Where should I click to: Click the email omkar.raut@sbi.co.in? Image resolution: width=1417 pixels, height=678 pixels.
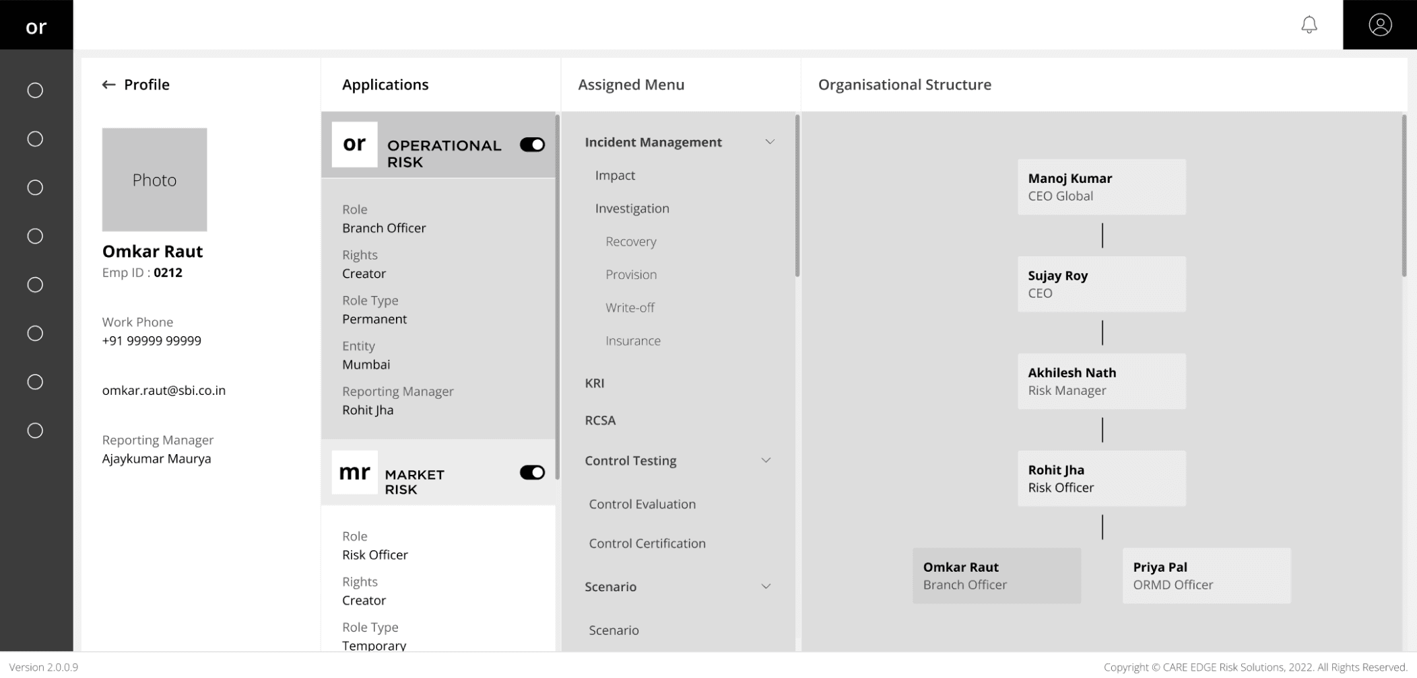[x=164, y=391]
